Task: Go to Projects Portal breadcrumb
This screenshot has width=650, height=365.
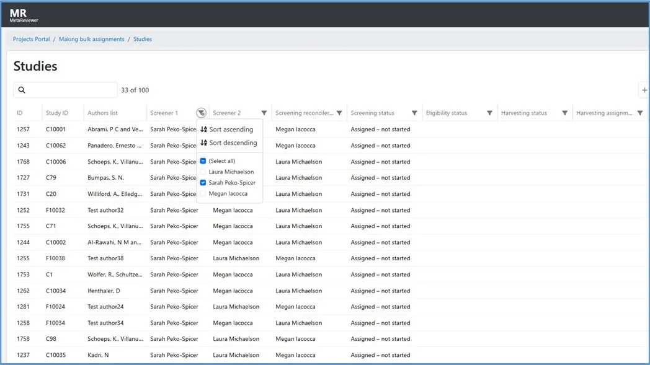Action: (x=32, y=39)
